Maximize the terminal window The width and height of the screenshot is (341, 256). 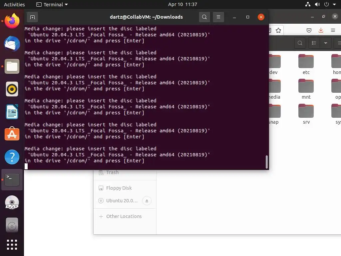[x=247, y=17]
